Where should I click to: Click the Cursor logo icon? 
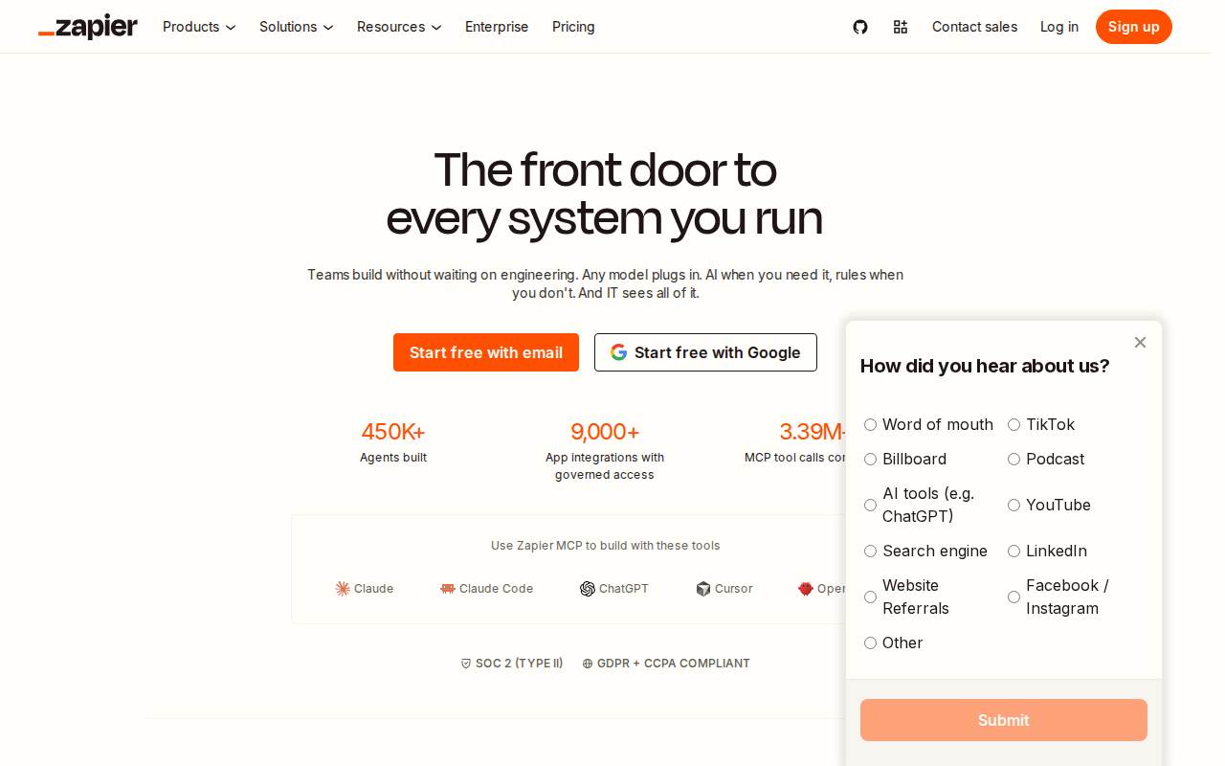coord(703,589)
